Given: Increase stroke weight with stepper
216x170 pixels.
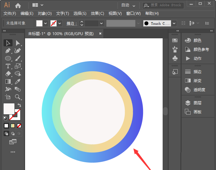Looking at the screenshot, I should 82,22.
